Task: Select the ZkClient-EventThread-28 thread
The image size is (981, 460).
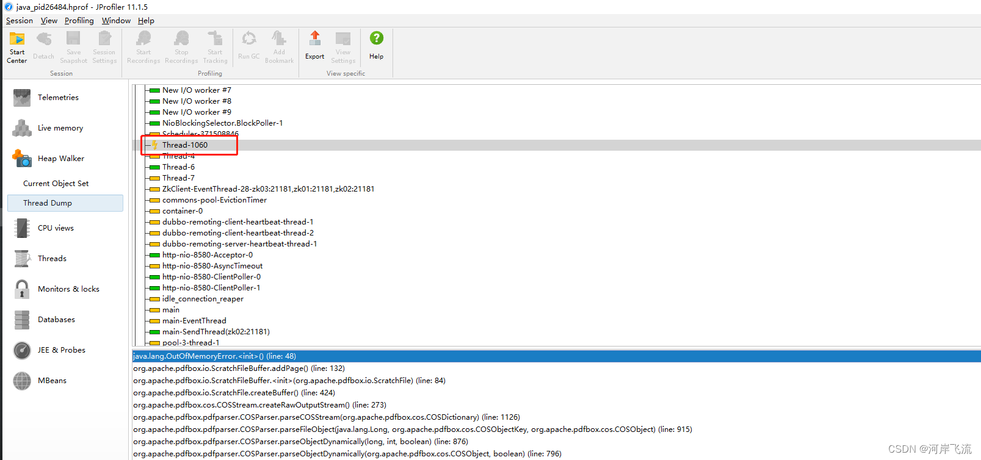Action: tap(268, 189)
